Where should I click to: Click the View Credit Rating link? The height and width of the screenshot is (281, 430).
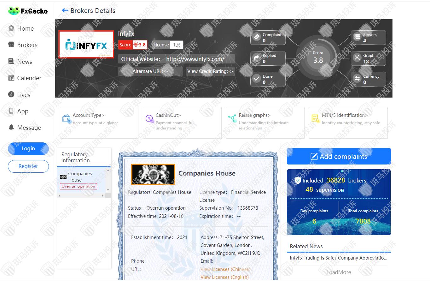point(210,71)
